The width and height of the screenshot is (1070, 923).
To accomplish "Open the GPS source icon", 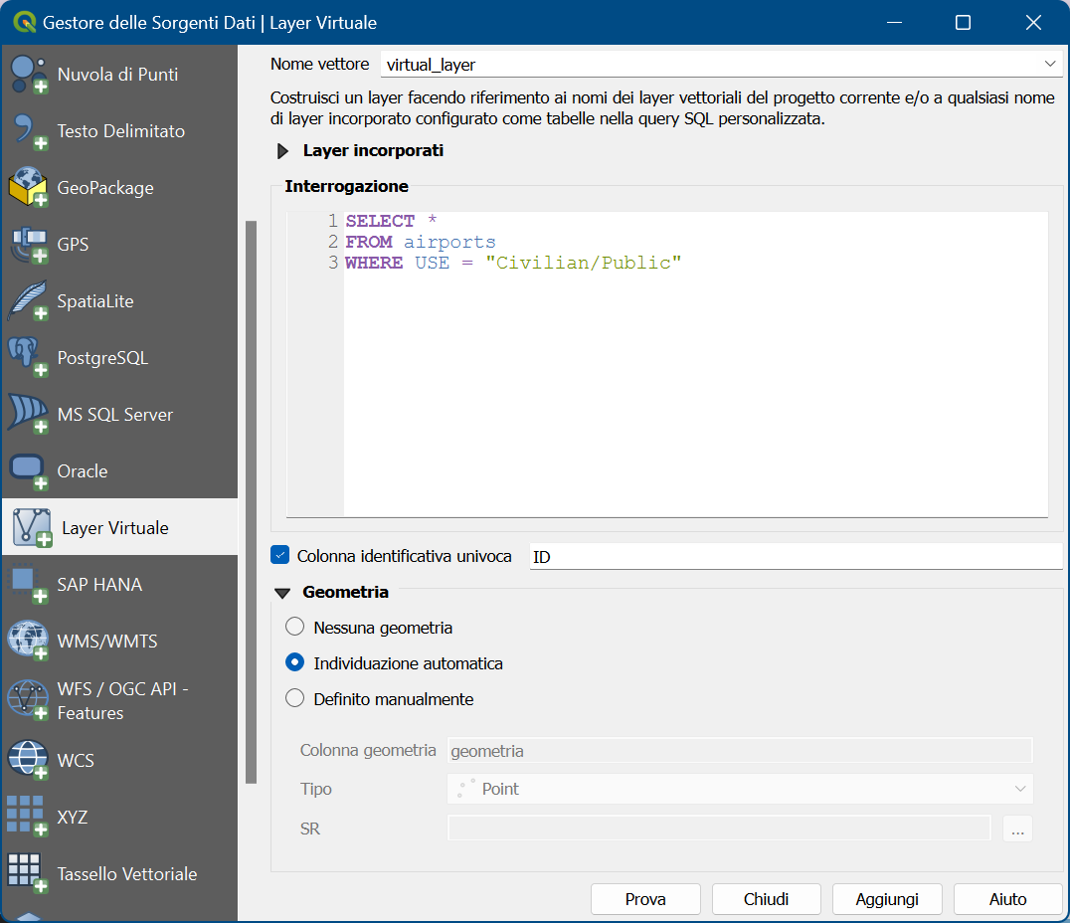I will (28, 245).
